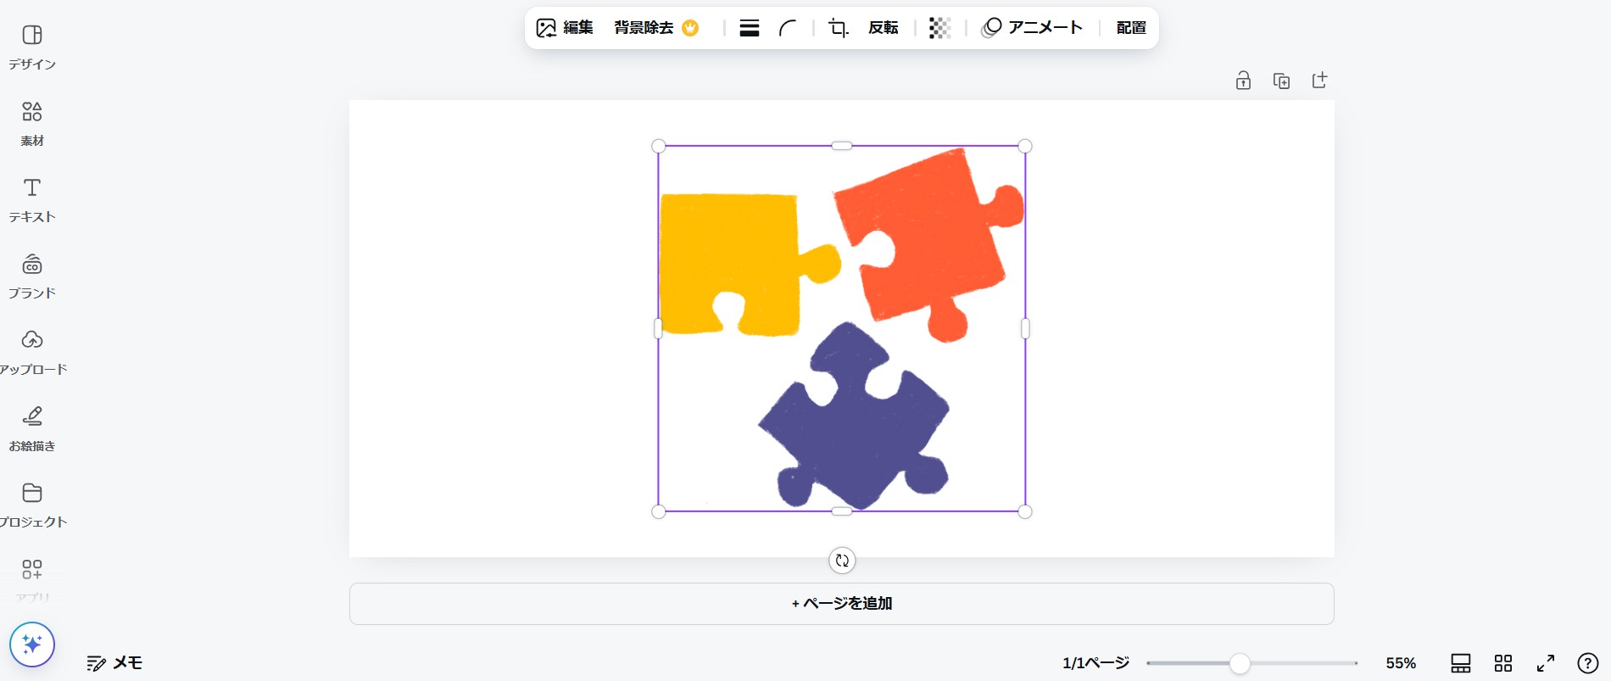Screen dimensions: 1611x681
Task: Open the border style lines icon
Action: point(749,28)
